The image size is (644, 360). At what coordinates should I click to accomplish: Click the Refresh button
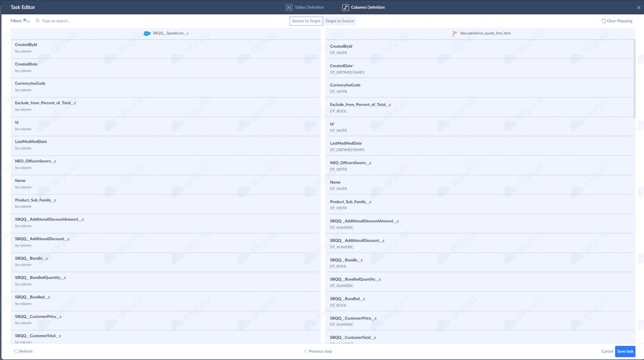[x=23, y=351]
